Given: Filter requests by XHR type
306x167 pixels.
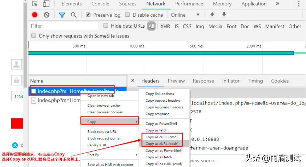Looking at the screenshot, I should (165, 26).
